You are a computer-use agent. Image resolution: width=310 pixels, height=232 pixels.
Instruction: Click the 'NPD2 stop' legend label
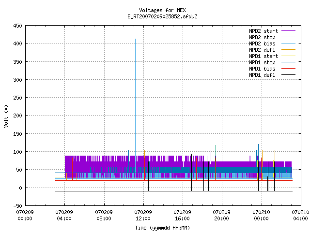(262, 37)
